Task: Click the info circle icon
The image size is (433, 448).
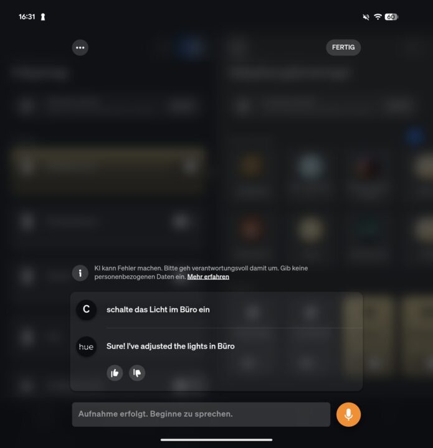Action: pos(80,273)
